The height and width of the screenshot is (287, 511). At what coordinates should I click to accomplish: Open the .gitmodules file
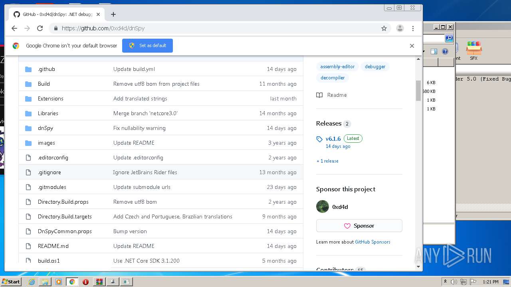coord(52,187)
